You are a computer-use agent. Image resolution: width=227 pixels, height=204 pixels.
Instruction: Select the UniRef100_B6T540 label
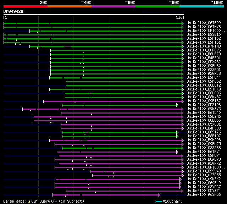pyautogui.click(x=204, y=113)
